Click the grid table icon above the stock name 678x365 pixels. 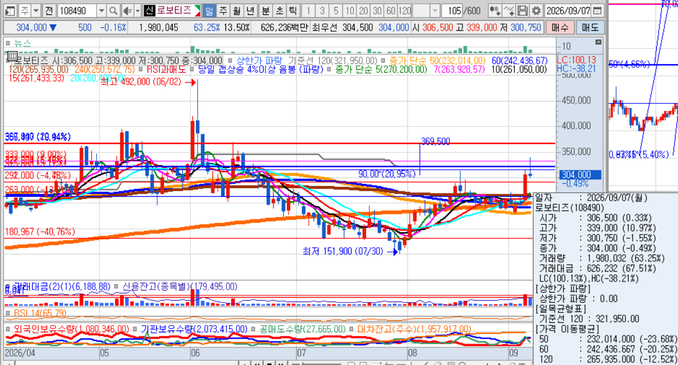pos(13,56)
